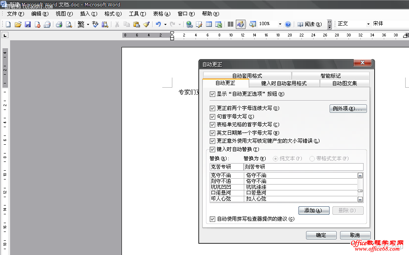Disable 自动使用拼写检查器提供的建议 checkbox

pos(212,219)
